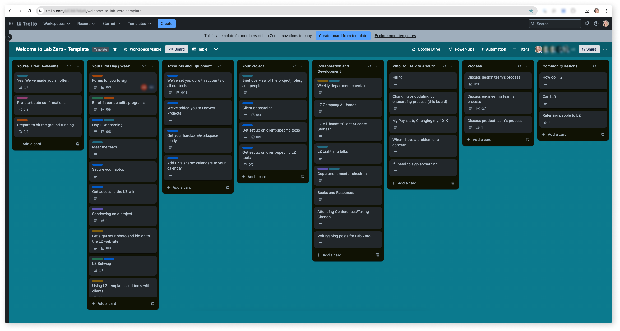Open Workspaces dropdown
The image size is (620, 331).
pyautogui.click(x=57, y=24)
